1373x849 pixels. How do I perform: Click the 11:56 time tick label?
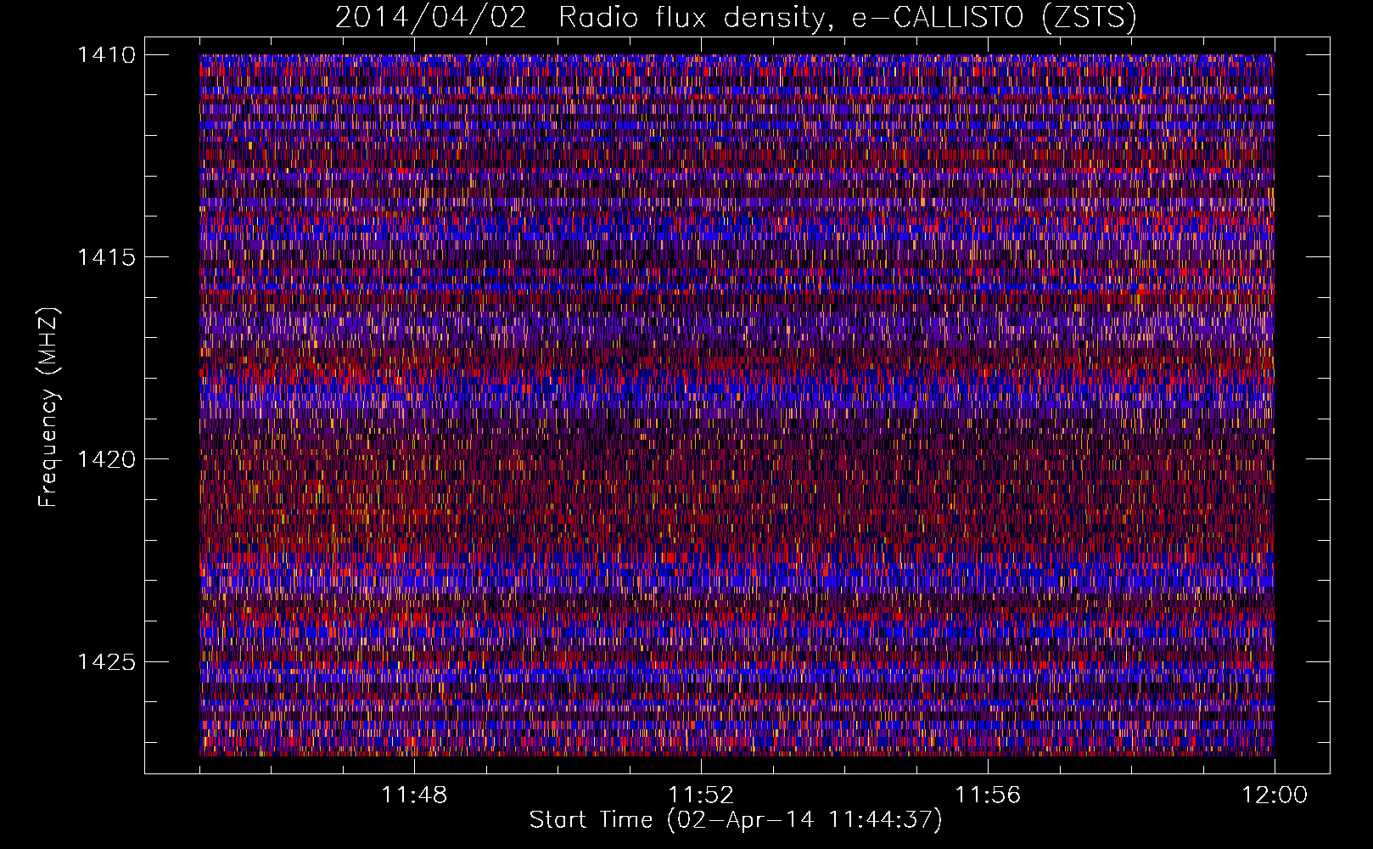988,796
